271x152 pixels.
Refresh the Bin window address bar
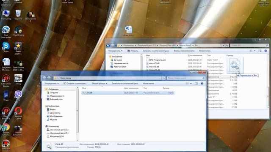227,45
